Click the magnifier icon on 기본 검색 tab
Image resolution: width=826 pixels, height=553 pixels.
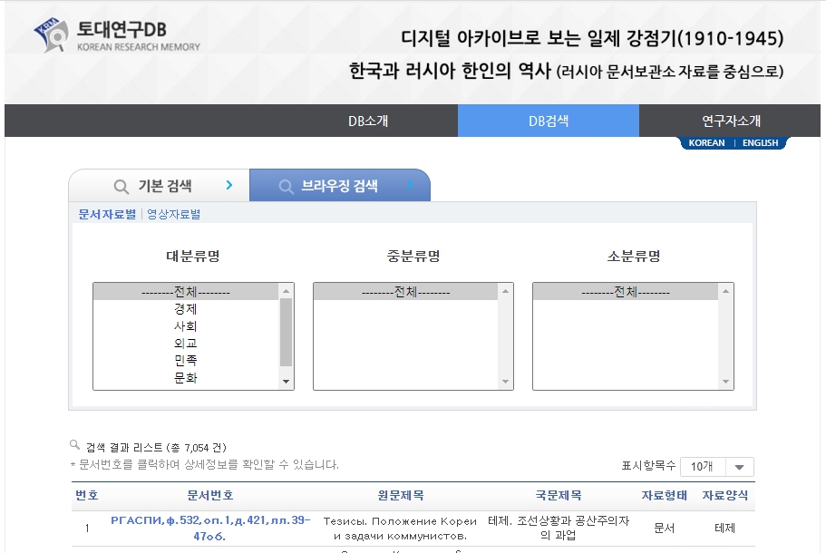pyautogui.click(x=121, y=187)
